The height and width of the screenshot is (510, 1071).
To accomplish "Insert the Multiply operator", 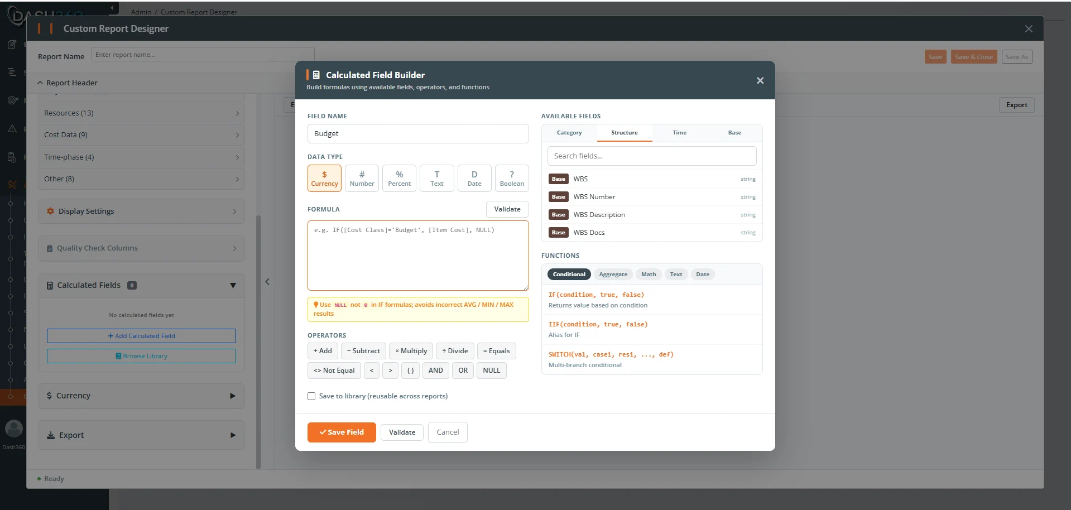I will click(411, 351).
